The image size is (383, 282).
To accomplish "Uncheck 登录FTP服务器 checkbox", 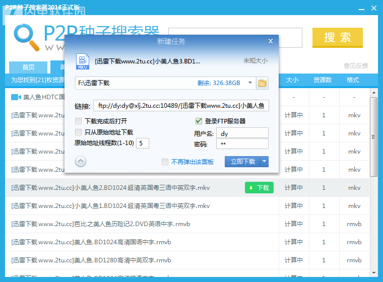I will 199,121.
